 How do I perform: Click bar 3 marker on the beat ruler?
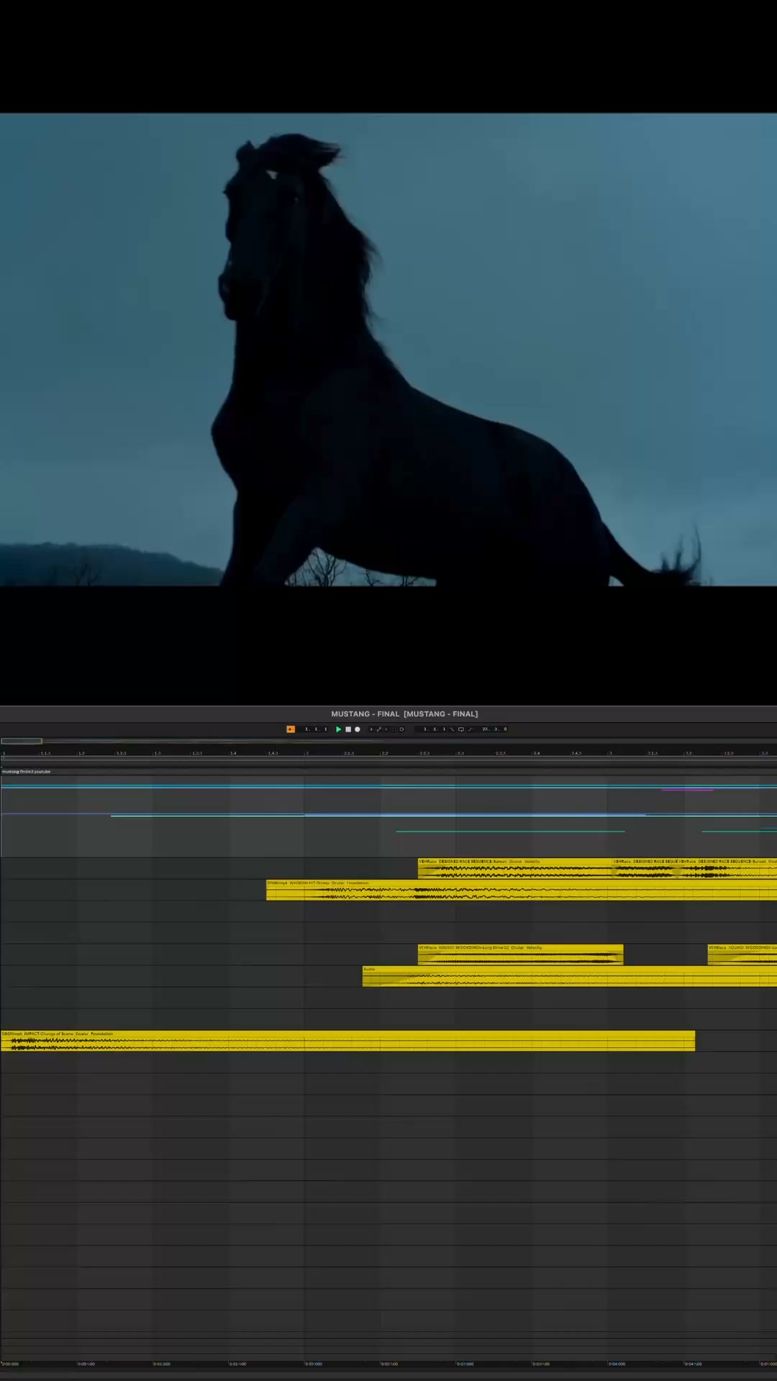tap(610, 753)
